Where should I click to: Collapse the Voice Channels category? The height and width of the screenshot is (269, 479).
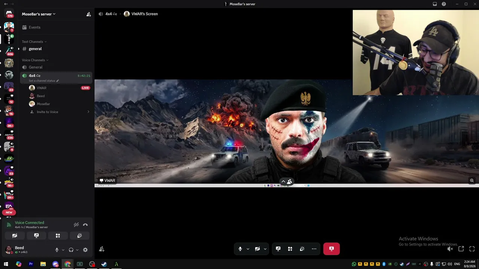point(36,60)
